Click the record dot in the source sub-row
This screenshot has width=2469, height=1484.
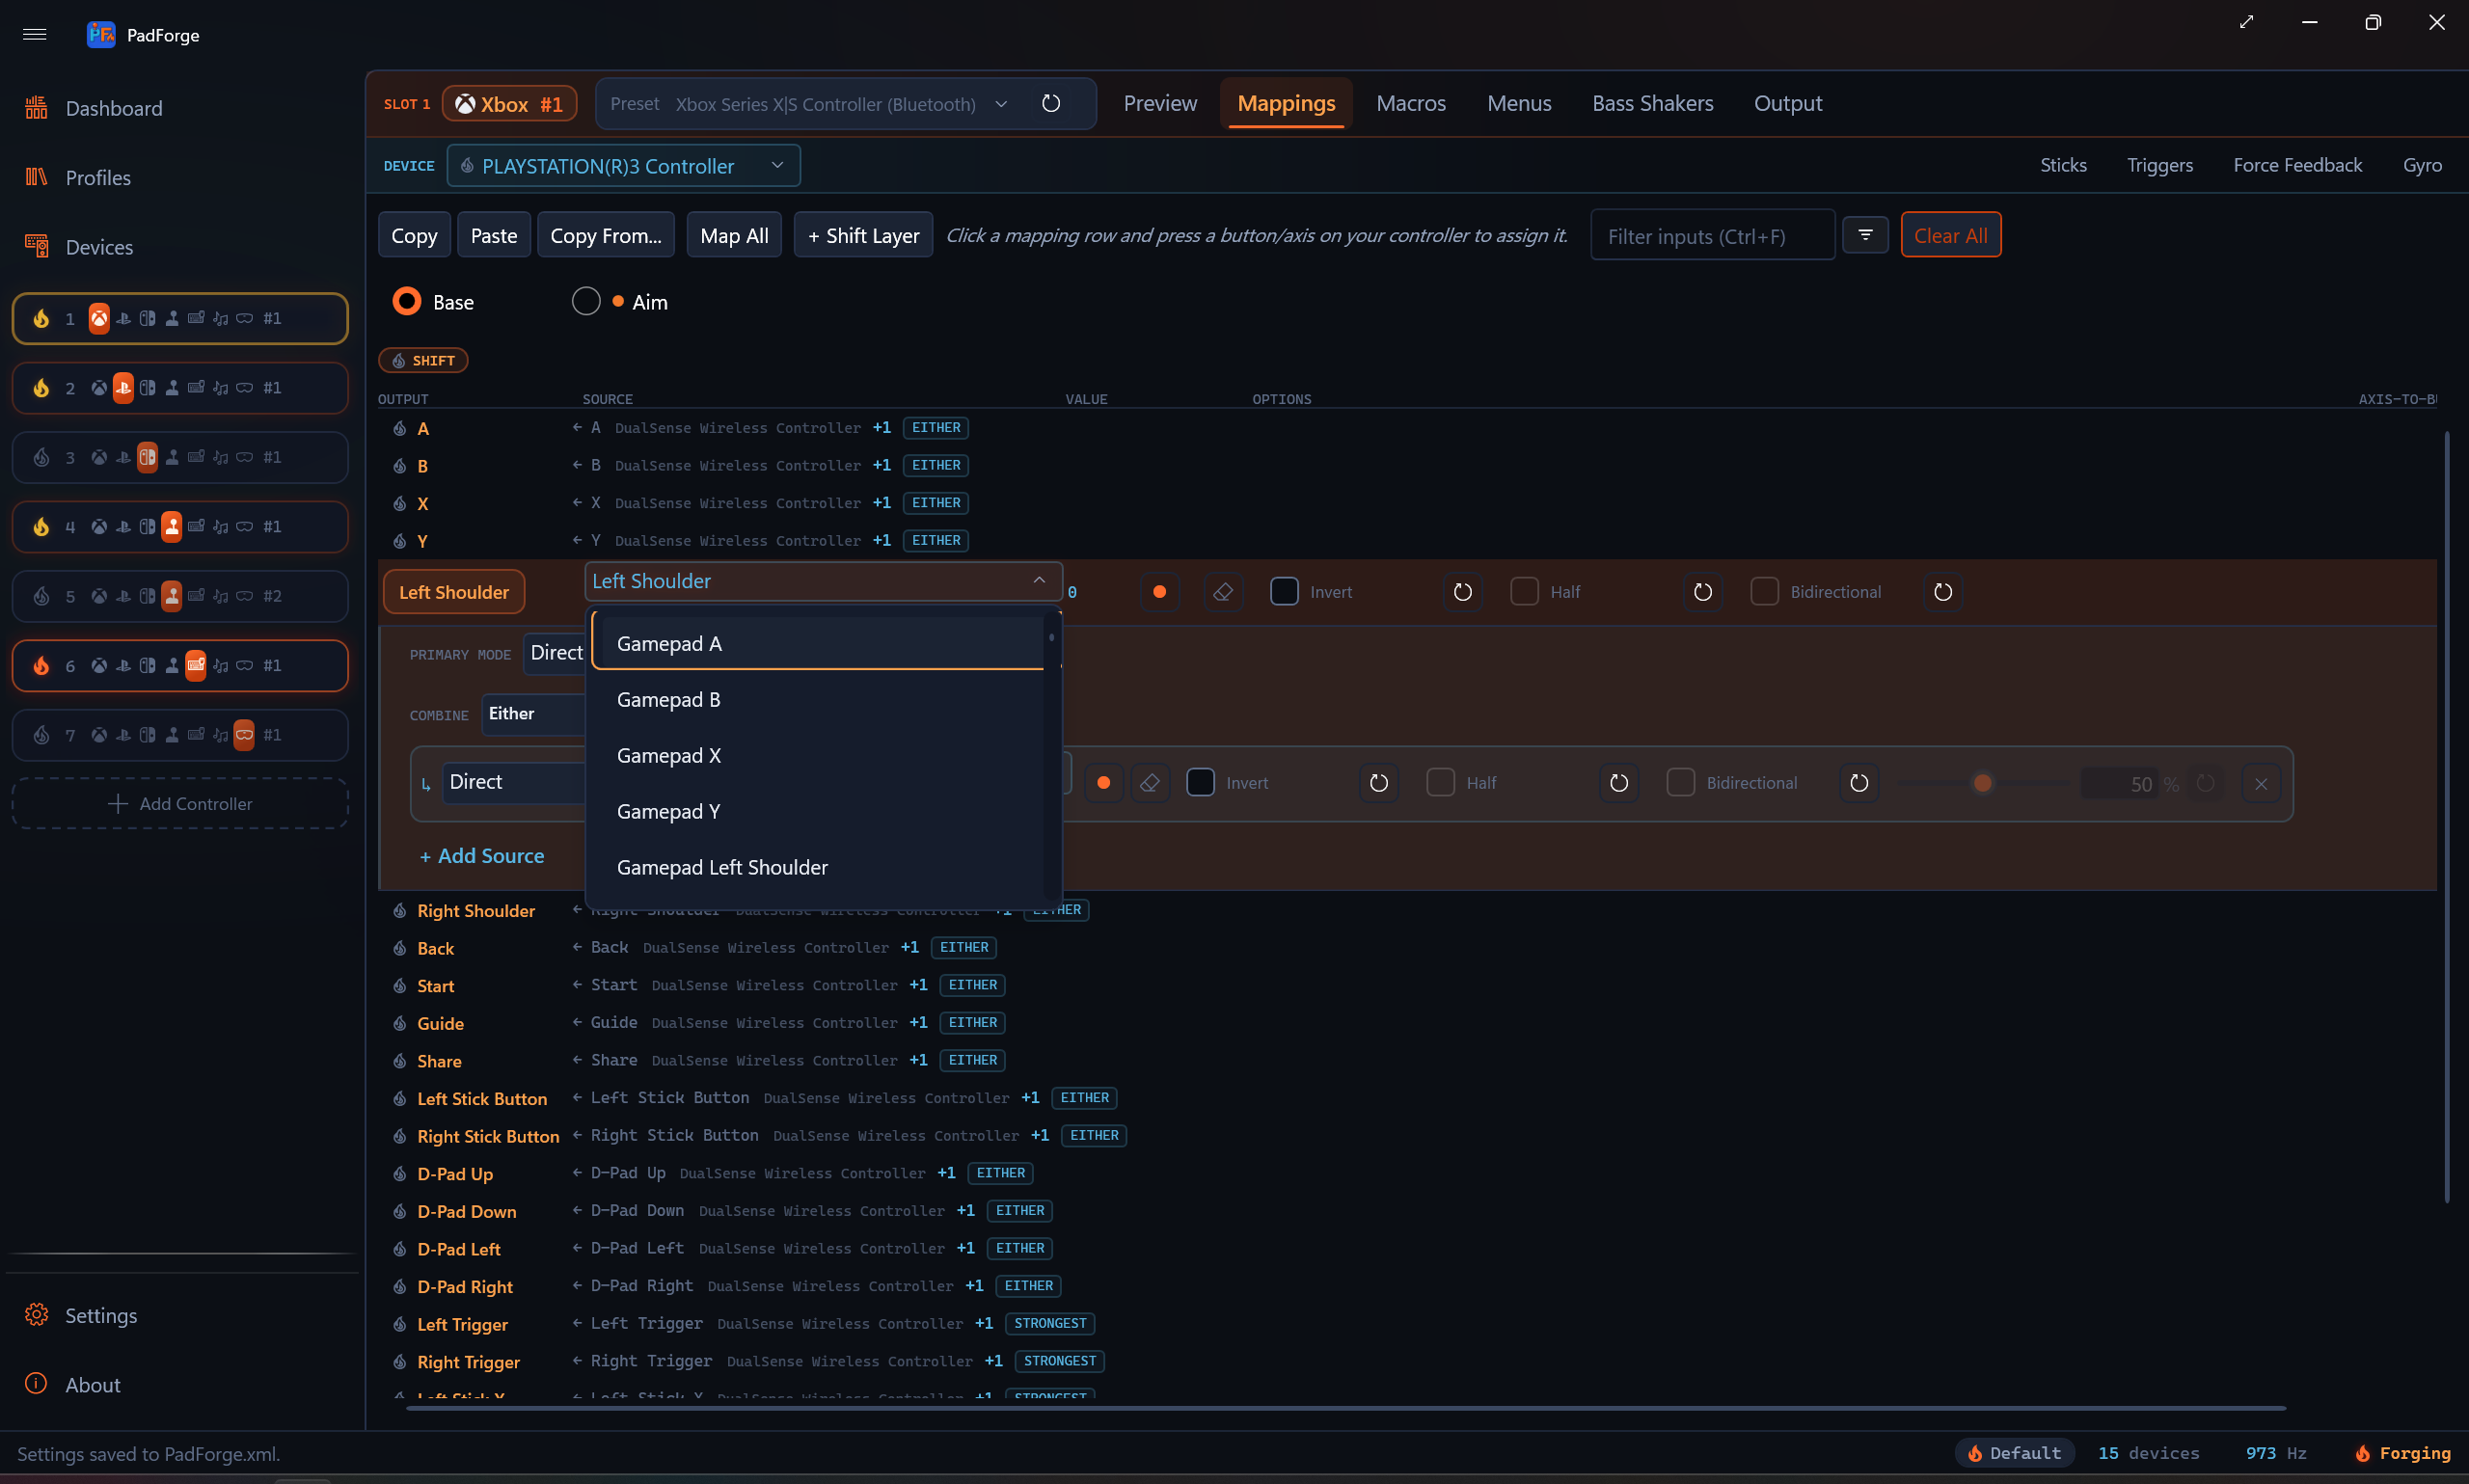pos(1104,783)
